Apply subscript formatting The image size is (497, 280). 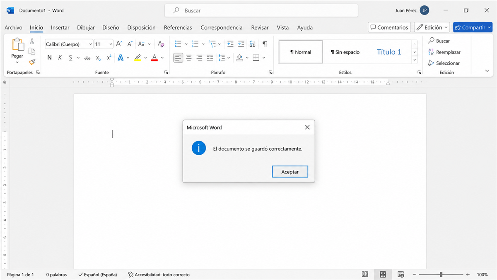coord(99,58)
